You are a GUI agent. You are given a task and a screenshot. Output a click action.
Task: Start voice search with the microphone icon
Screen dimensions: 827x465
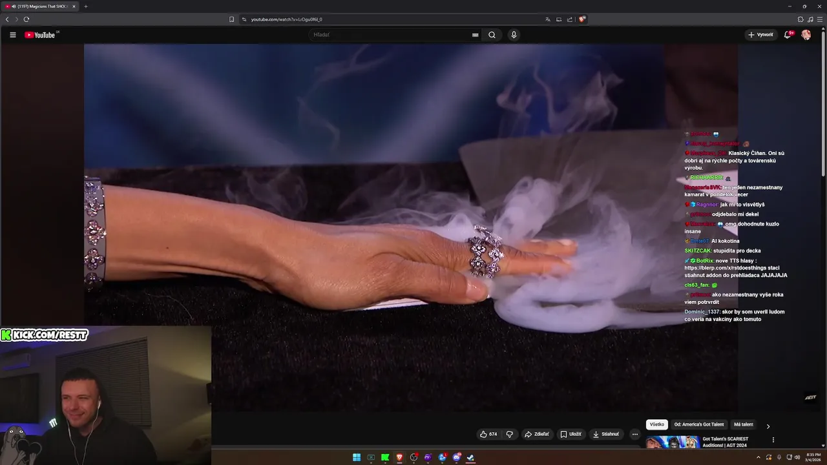tap(514, 35)
